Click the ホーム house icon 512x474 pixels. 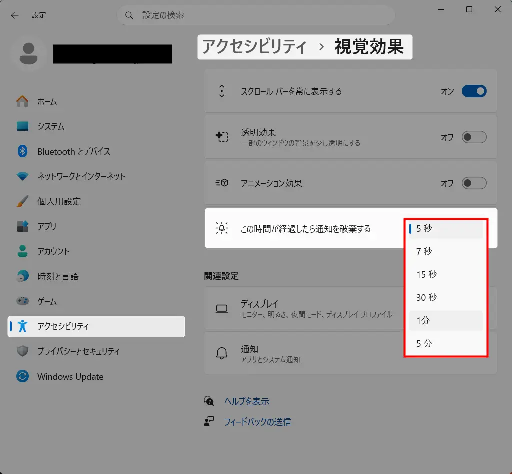click(x=22, y=101)
